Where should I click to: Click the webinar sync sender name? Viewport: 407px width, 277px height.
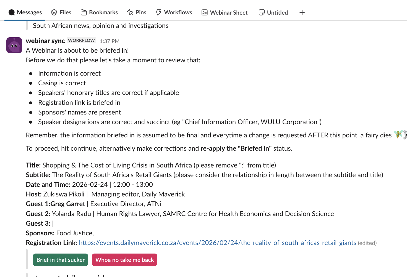(x=45, y=41)
